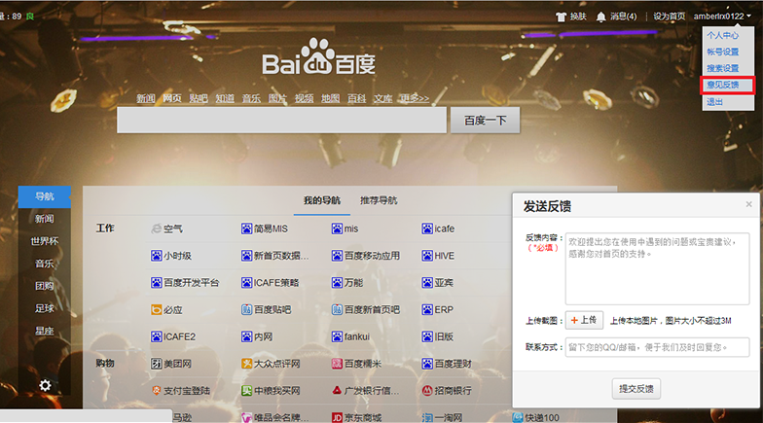The width and height of the screenshot is (763, 423).
Task: Close the 发送反馈 dialog
Action: pyautogui.click(x=749, y=204)
